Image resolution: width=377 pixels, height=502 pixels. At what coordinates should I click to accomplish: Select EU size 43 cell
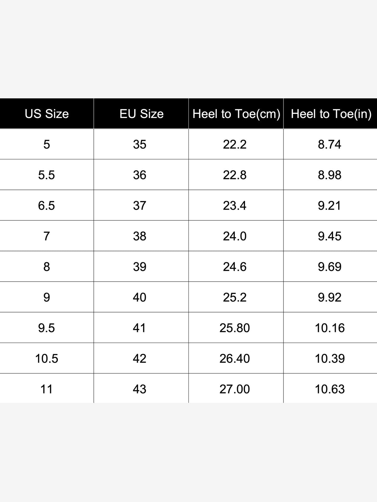[x=141, y=389]
